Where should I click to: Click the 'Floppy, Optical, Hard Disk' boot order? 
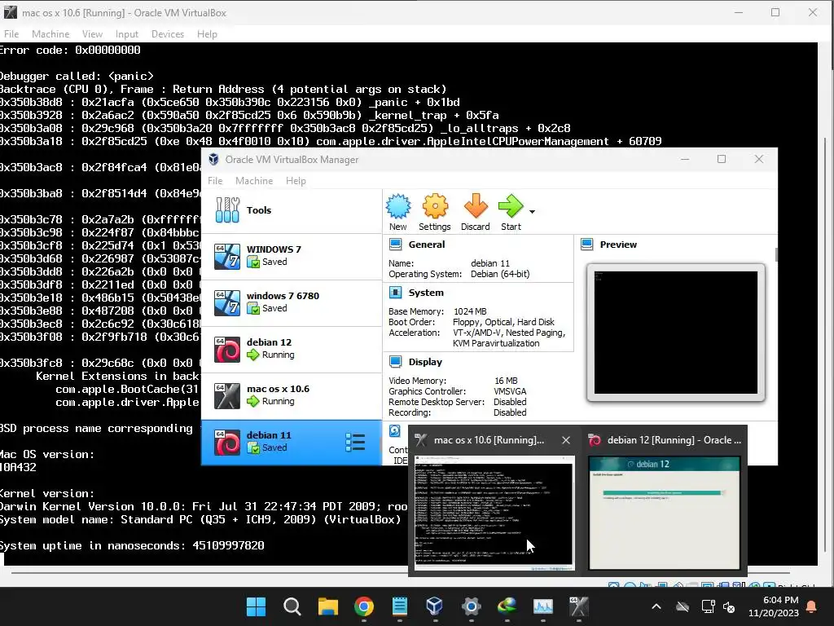click(503, 322)
